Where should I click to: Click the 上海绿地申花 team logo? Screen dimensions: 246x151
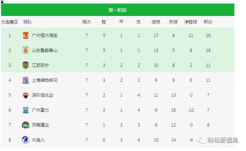pyautogui.click(x=26, y=80)
